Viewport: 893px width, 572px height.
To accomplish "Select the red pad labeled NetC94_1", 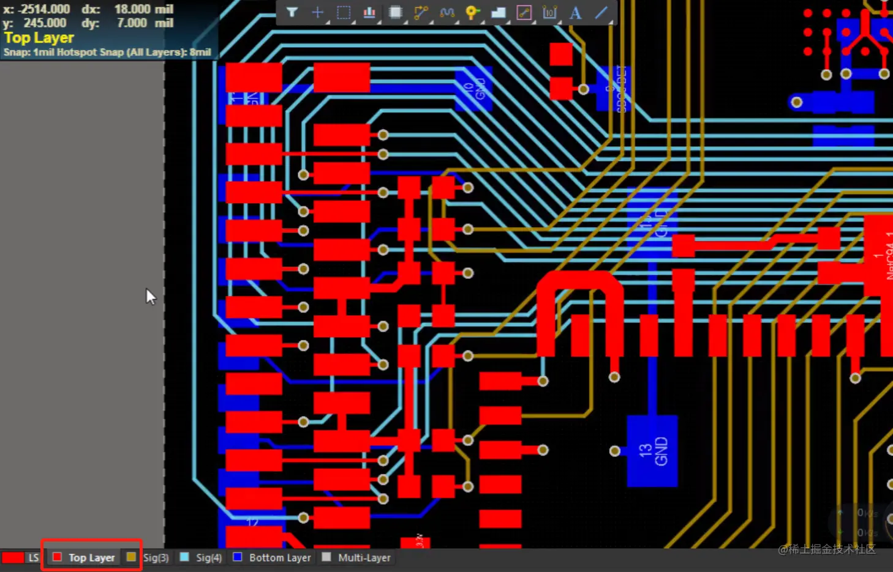I will pyautogui.click(x=879, y=255).
